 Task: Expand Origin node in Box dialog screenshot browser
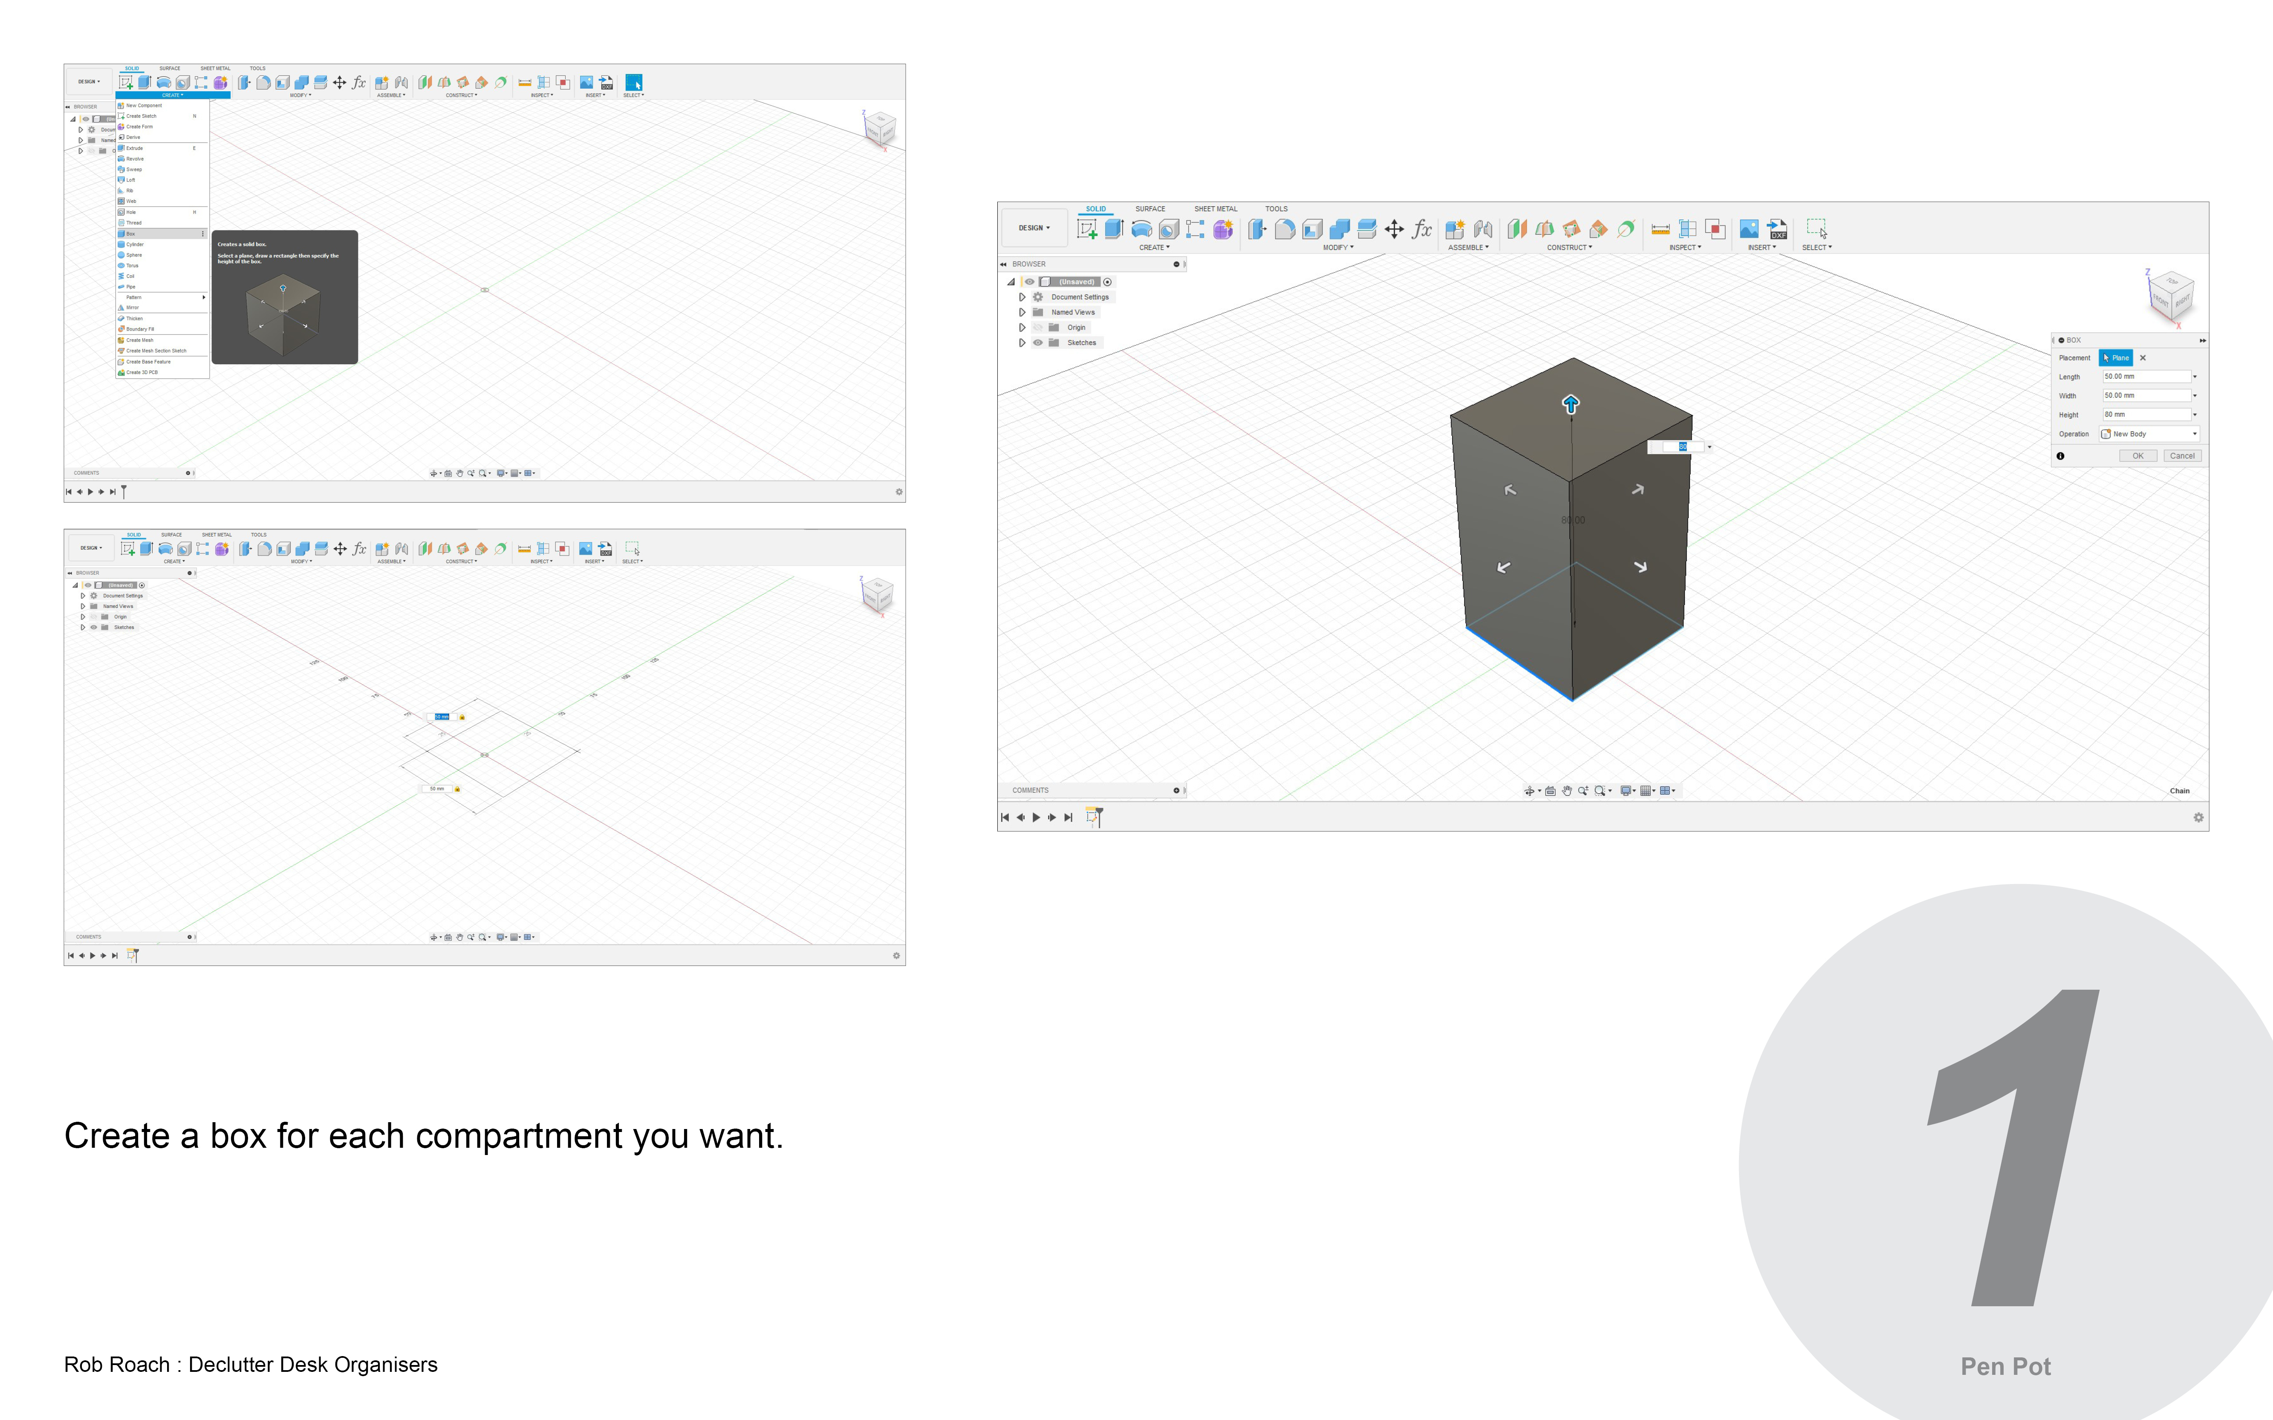pyautogui.click(x=1022, y=328)
